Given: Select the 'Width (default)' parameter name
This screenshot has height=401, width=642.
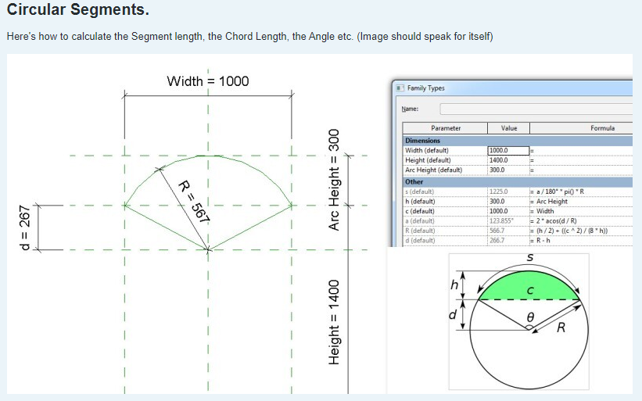Looking at the screenshot, I should (x=427, y=151).
